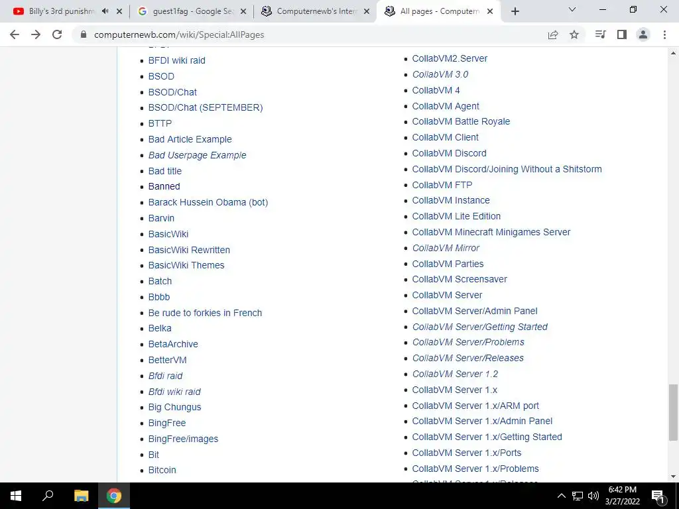The image size is (679, 509).
Task: Show hidden system tray icons
Action: coord(562,496)
